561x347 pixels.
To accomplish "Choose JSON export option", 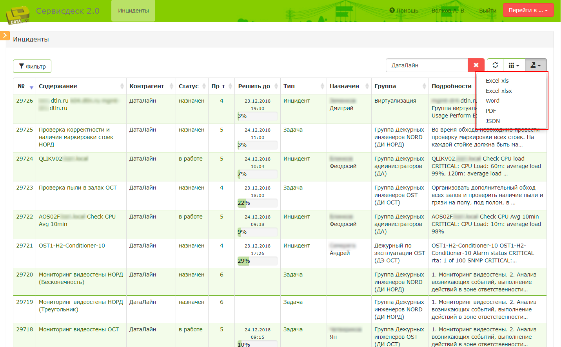I will 493,121.
